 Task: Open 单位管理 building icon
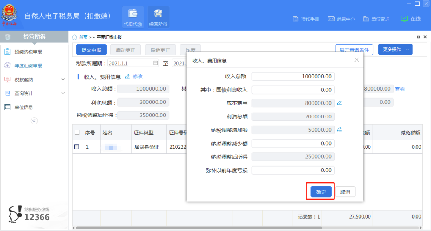(366, 19)
